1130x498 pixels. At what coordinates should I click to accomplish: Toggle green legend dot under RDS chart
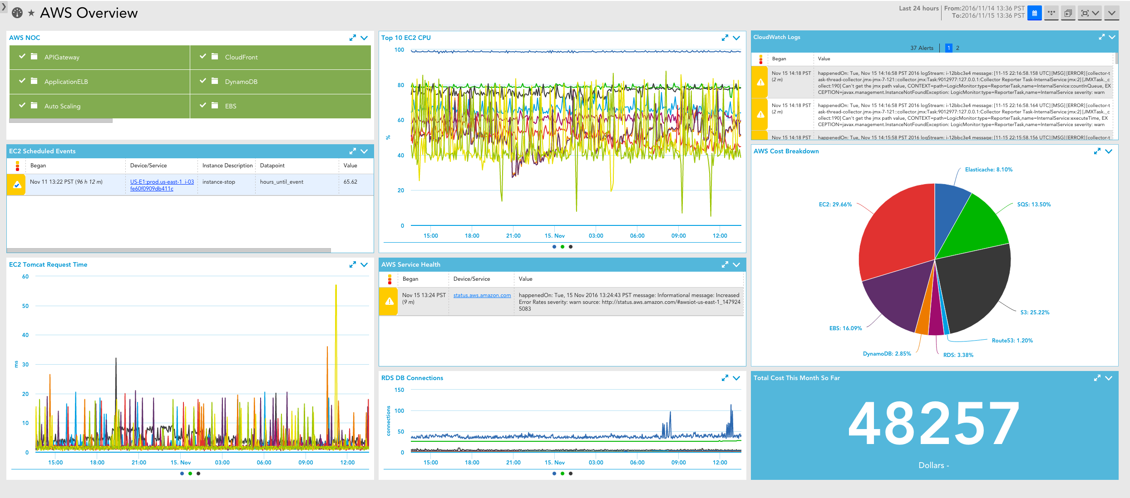[x=563, y=474]
